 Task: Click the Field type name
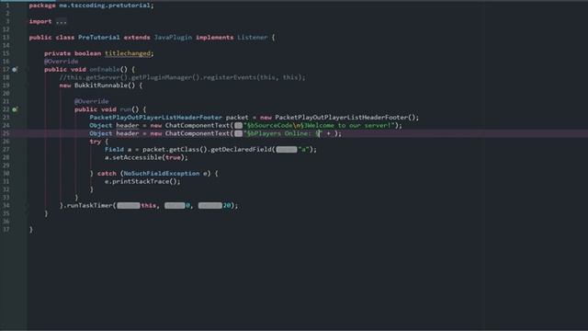pos(114,149)
